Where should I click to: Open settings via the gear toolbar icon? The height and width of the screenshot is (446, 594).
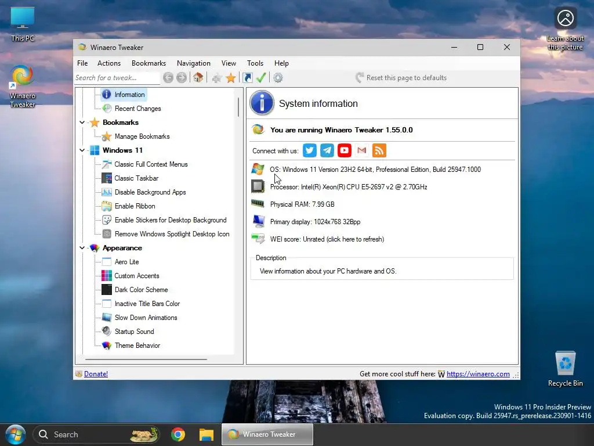(x=278, y=78)
